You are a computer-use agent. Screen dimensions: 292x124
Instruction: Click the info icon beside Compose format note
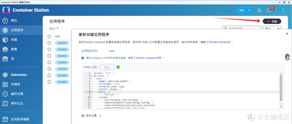coord(83,58)
